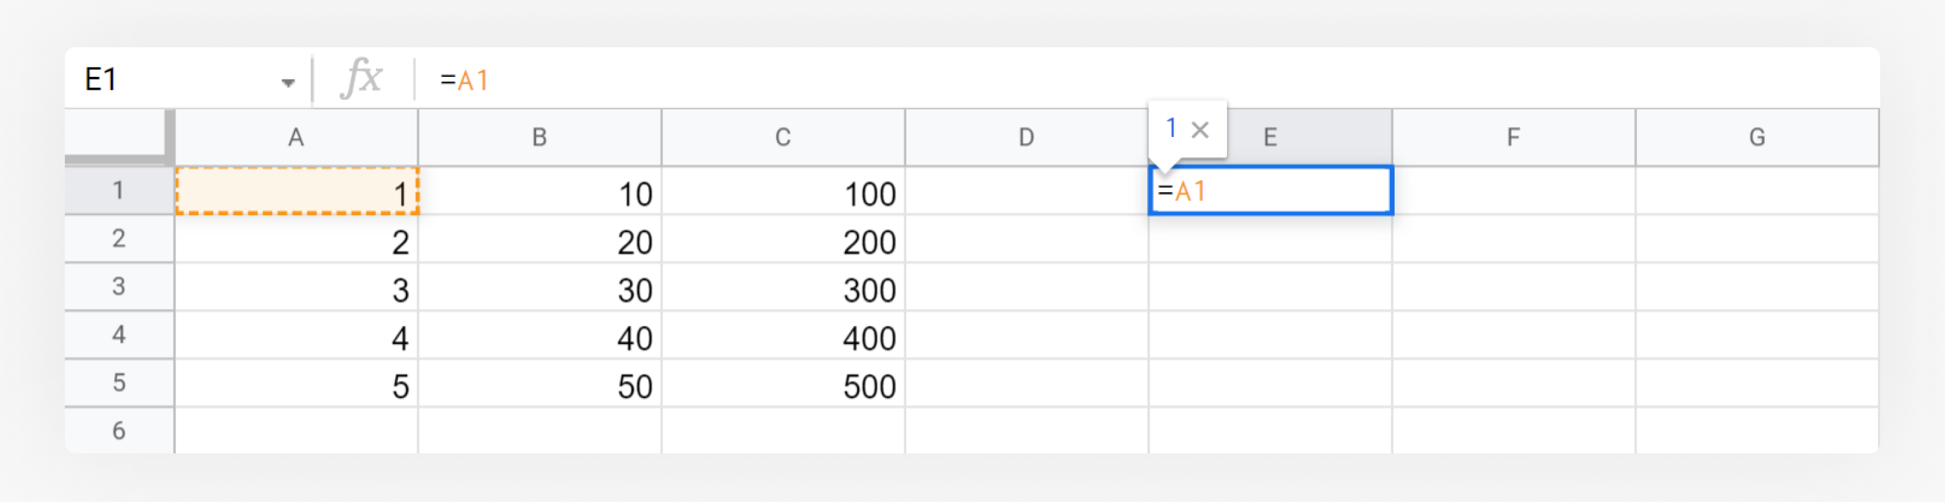
Task: Click cell E1 being edited
Action: point(1270,190)
